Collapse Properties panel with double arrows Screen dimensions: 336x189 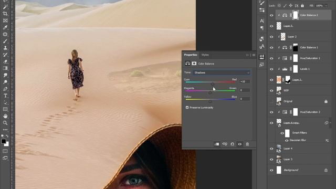247,55
